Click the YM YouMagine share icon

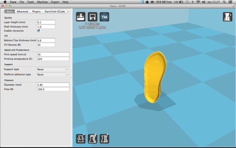(105, 17)
